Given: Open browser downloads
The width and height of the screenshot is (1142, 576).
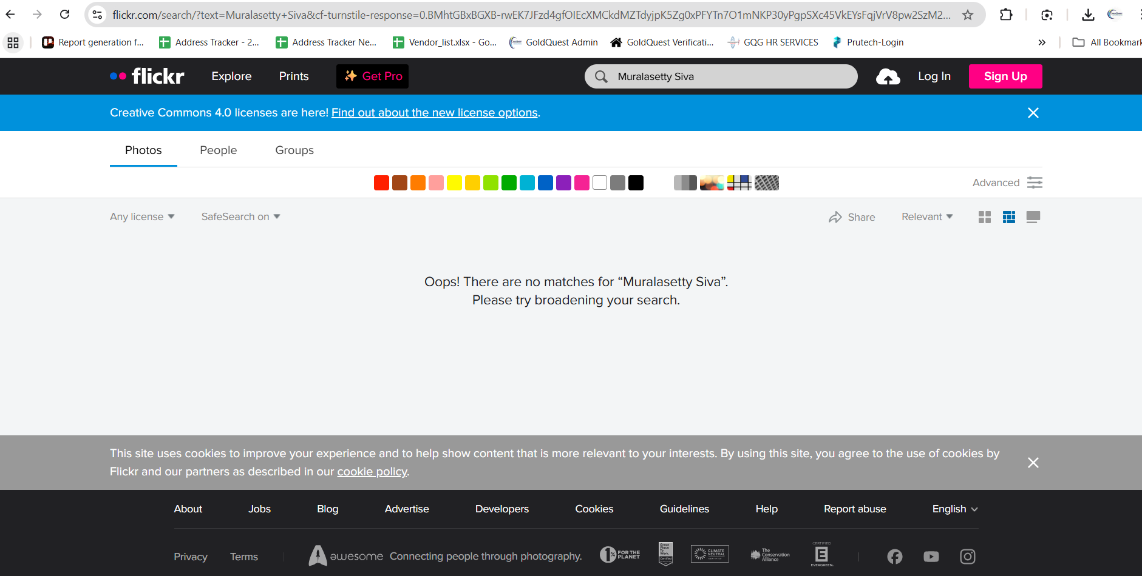Looking at the screenshot, I should 1088,15.
